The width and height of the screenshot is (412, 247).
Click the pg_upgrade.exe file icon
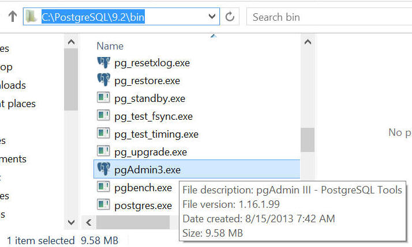(x=103, y=151)
